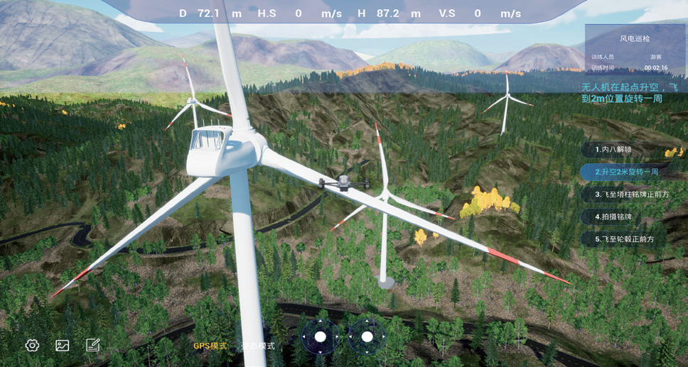Switch to 姿态模式 flight mode
This screenshot has height=367, width=688.
click(257, 346)
